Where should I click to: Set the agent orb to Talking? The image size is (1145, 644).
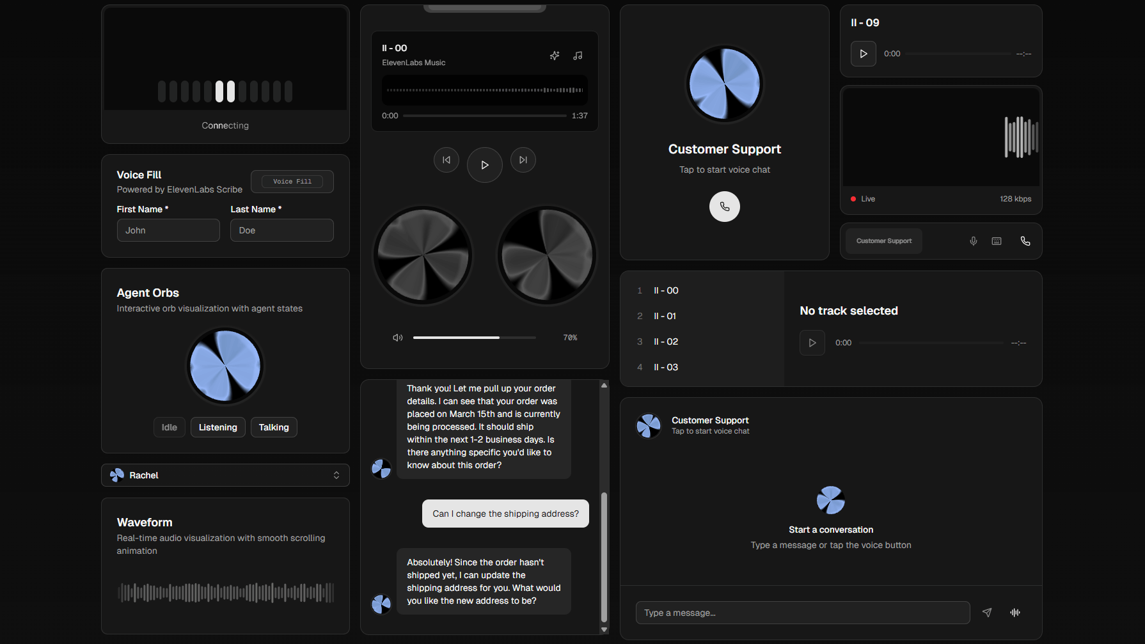[274, 427]
